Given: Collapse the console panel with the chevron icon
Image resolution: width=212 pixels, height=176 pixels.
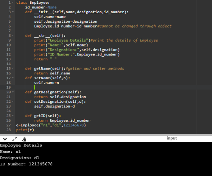Looking at the screenshot, I should 5,139.
